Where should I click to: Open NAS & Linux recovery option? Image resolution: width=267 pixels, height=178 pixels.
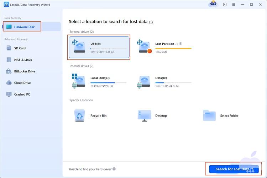(x=23, y=60)
